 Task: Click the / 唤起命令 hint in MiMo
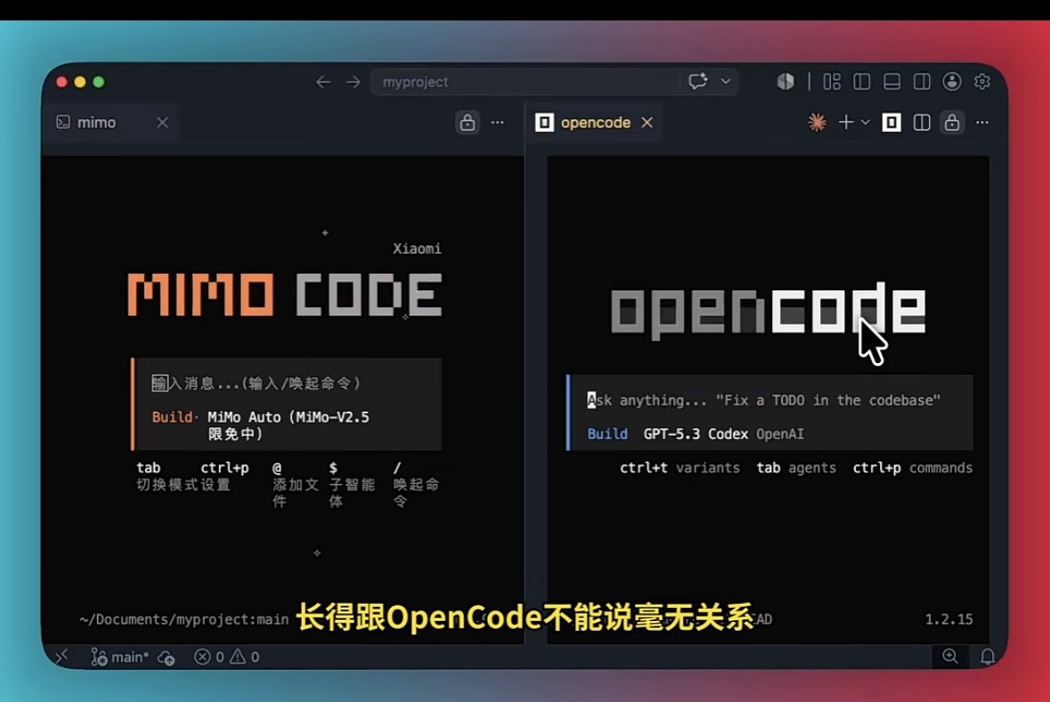416,484
